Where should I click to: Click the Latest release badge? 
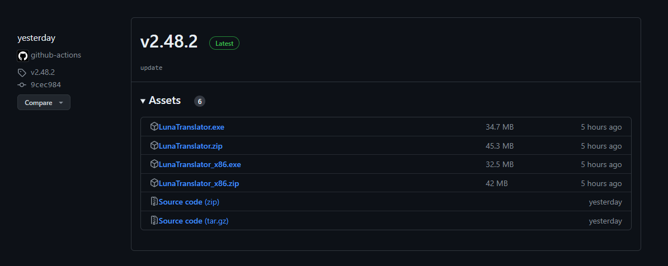click(x=224, y=43)
